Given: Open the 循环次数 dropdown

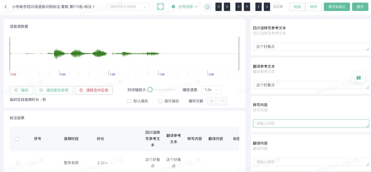Looking at the screenshot, I should point(217,101).
